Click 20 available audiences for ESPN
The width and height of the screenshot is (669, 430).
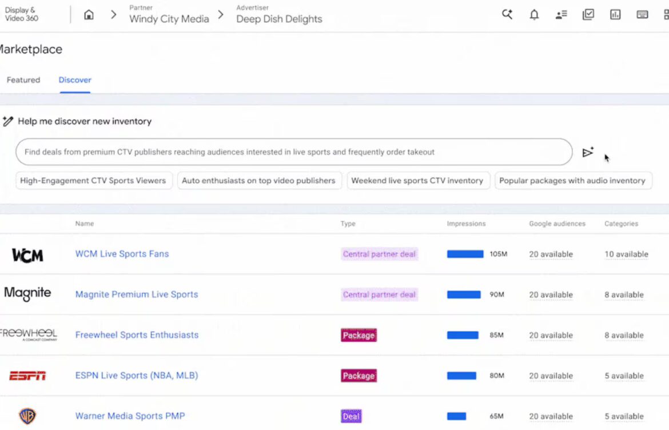pos(551,376)
